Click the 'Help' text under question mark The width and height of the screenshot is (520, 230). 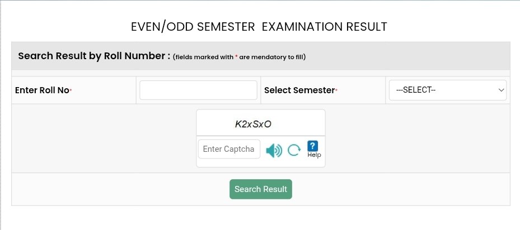point(314,155)
